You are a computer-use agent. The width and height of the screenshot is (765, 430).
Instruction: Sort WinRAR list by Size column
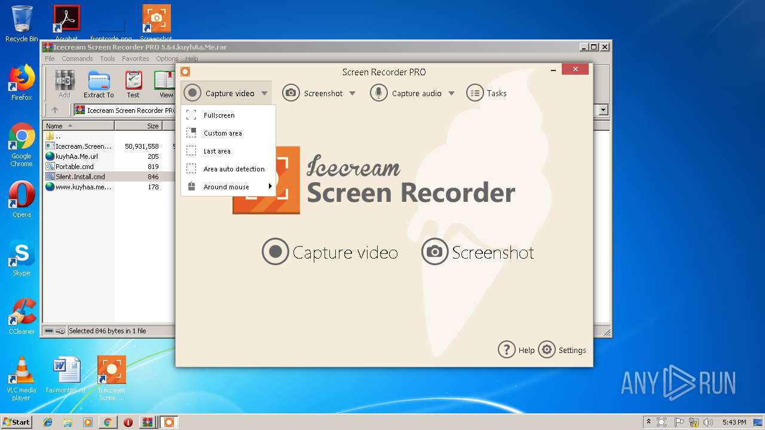pyautogui.click(x=138, y=126)
